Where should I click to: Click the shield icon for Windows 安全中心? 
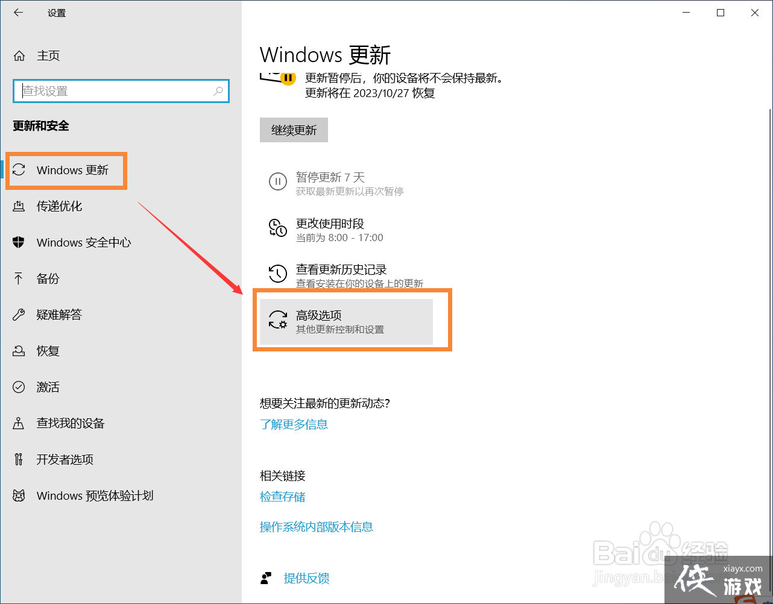pos(19,242)
